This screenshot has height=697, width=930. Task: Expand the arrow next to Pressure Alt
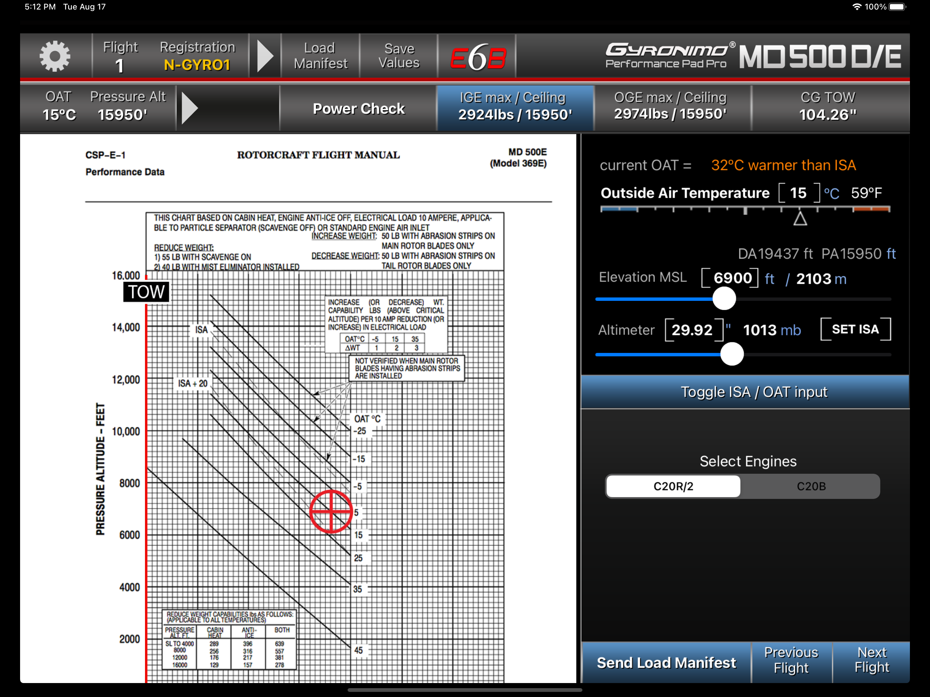tap(190, 108)
